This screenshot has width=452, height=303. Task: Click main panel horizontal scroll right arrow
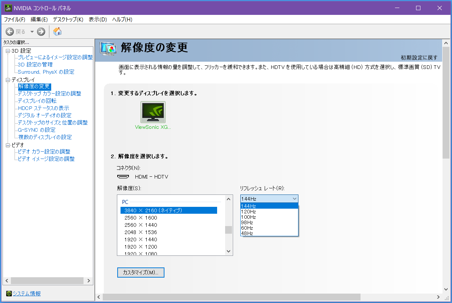click(438, 297)
